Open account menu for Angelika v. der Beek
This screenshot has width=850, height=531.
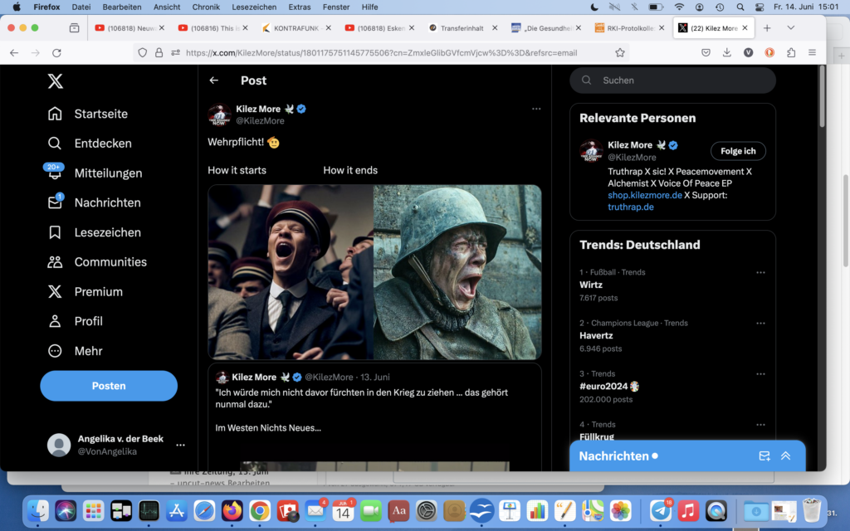[x=180, y=445]
